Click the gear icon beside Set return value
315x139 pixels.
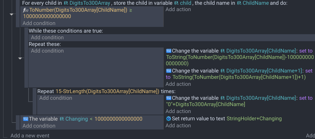point(168,118)
